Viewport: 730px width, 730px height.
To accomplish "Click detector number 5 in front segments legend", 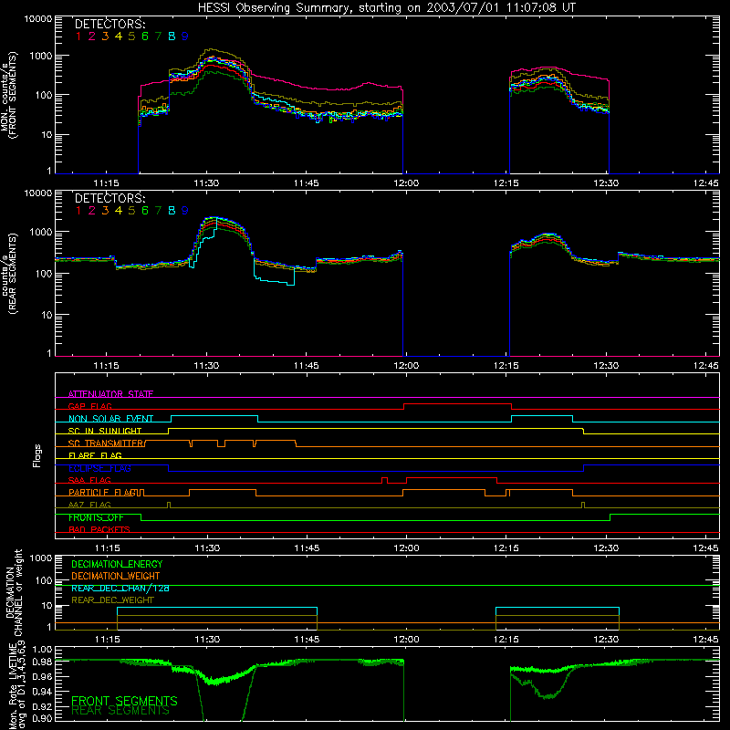I will coord(131,36).
